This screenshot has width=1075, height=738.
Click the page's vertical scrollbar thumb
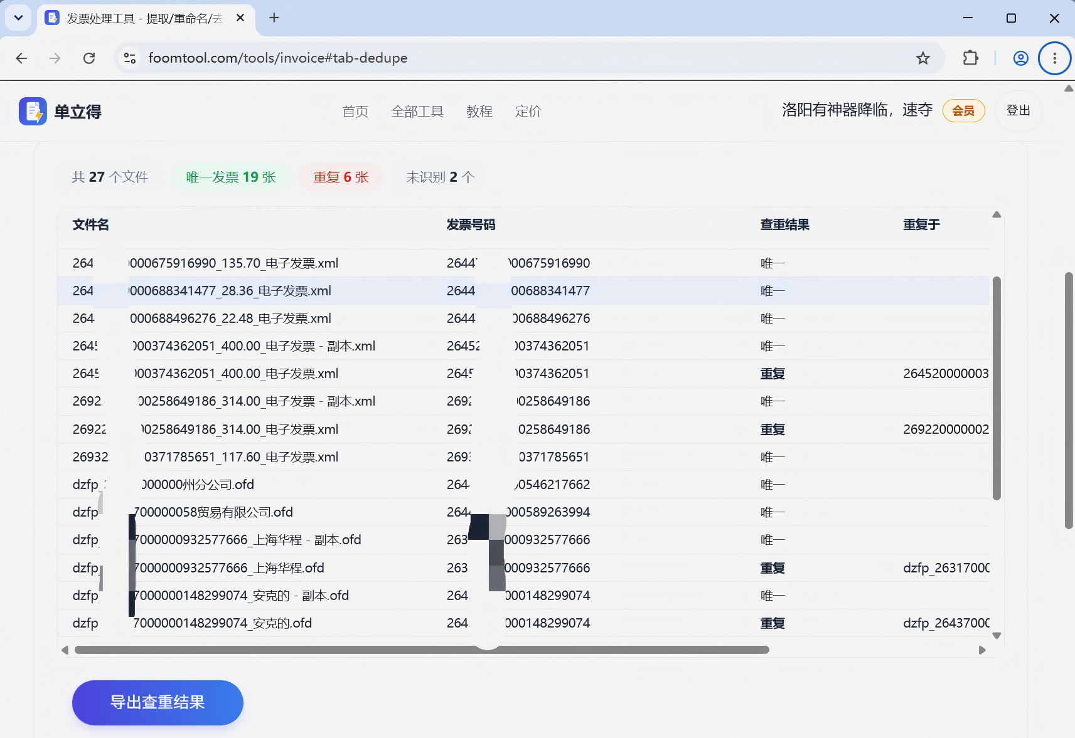coord(1069,401)
